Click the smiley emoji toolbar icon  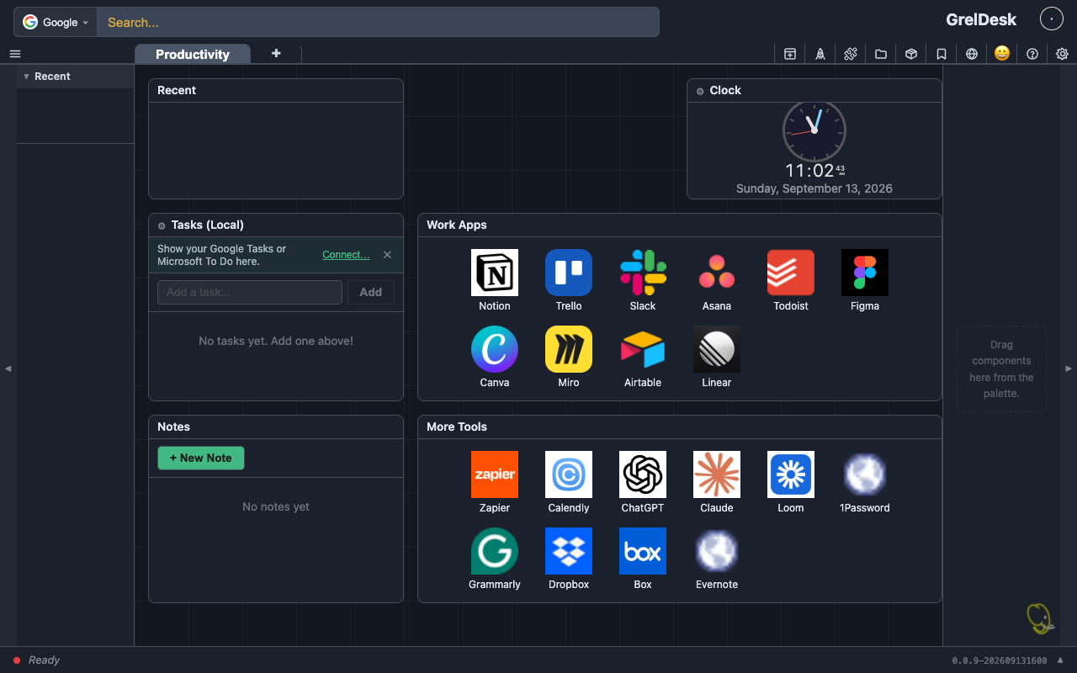click(1002, 53)
